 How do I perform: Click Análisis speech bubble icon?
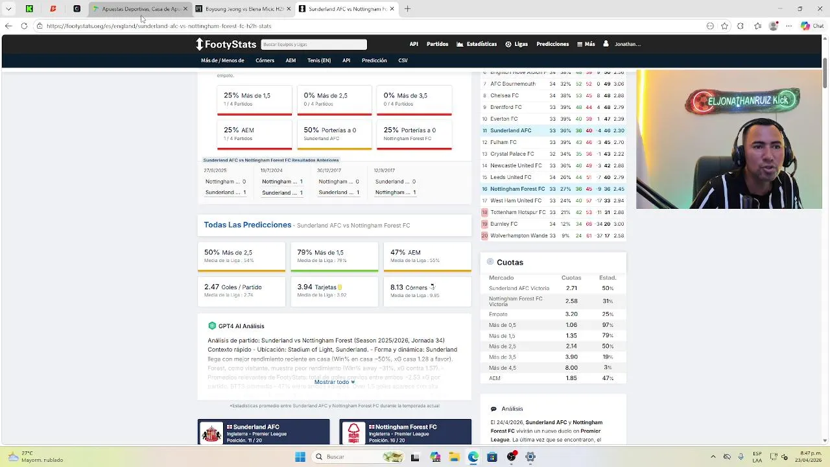click(x=493, y=409)
